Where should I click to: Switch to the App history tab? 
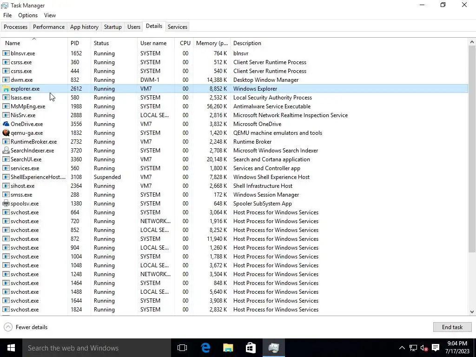coord(85,26)
